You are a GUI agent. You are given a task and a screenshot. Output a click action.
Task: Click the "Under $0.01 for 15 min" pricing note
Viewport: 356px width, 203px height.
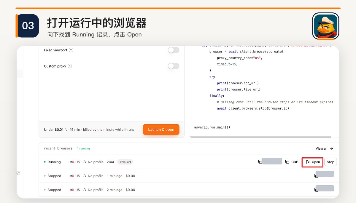pyautogui.click(x=89, y=130)
